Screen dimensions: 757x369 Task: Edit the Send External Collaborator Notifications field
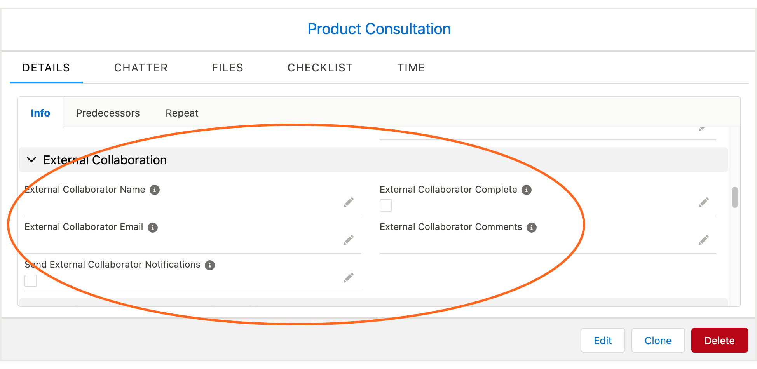click(348, 277)
